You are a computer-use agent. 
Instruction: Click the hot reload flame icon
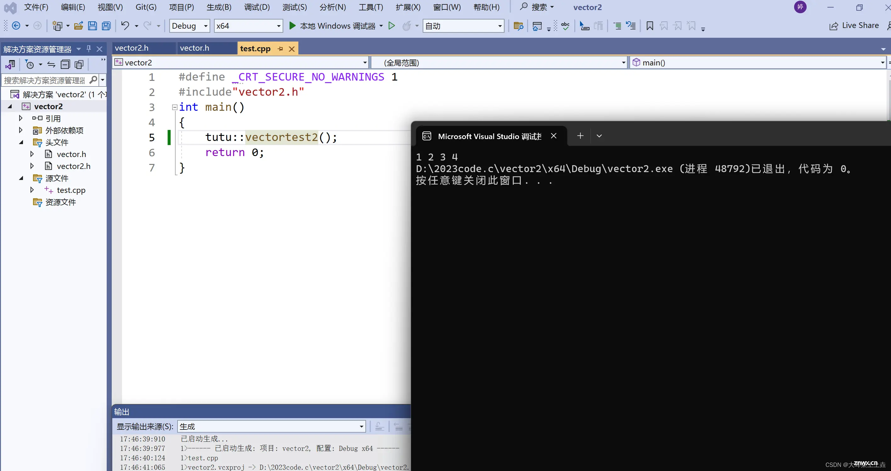coord(407,26)
